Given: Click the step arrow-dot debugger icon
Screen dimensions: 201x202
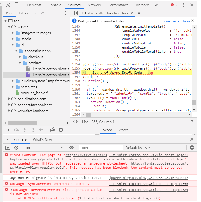Looking at the screenshot, I should point(41,130).
